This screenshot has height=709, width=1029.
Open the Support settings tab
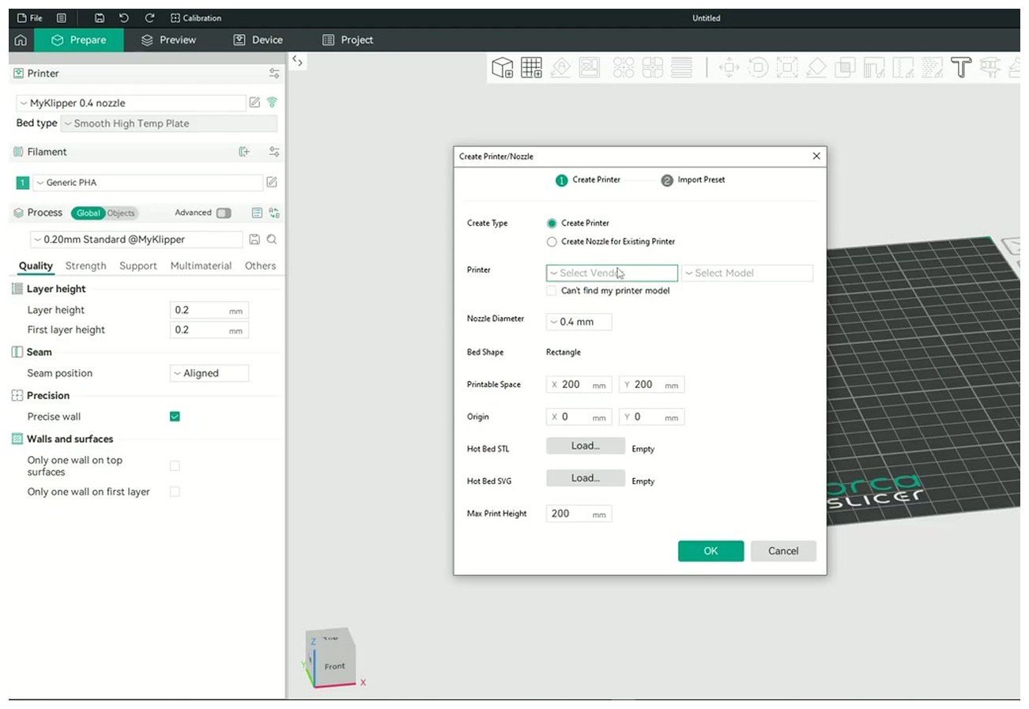pyautogui.click(x=138, y=266)
